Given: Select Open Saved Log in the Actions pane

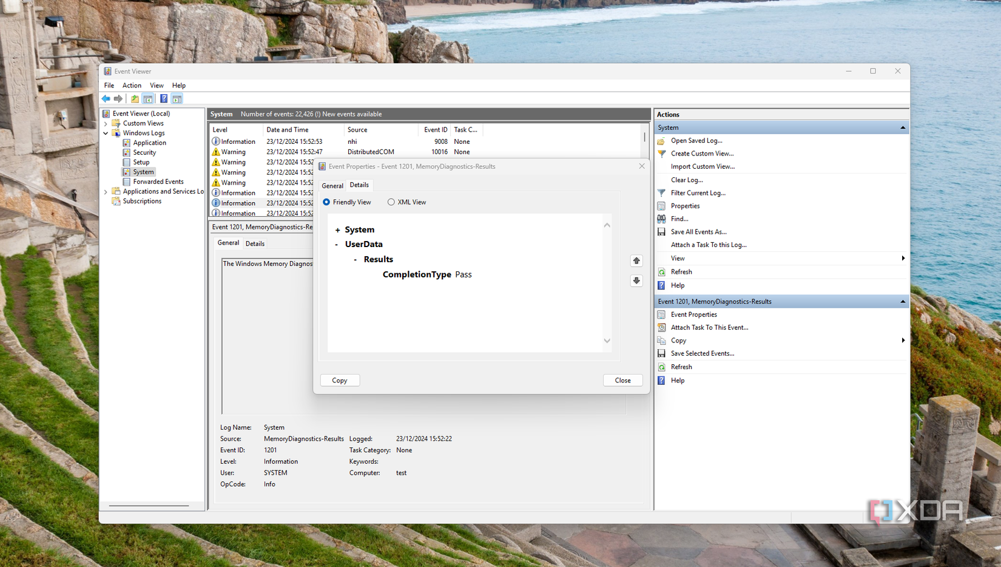Looking at the screenshot, I should click(x=696, y=140).
